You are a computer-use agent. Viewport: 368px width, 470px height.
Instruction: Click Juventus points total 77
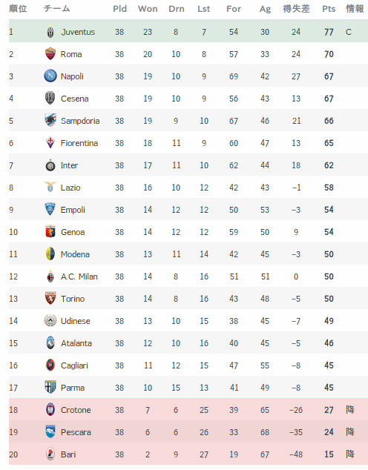pyautogui.click(x=329, y=32)
